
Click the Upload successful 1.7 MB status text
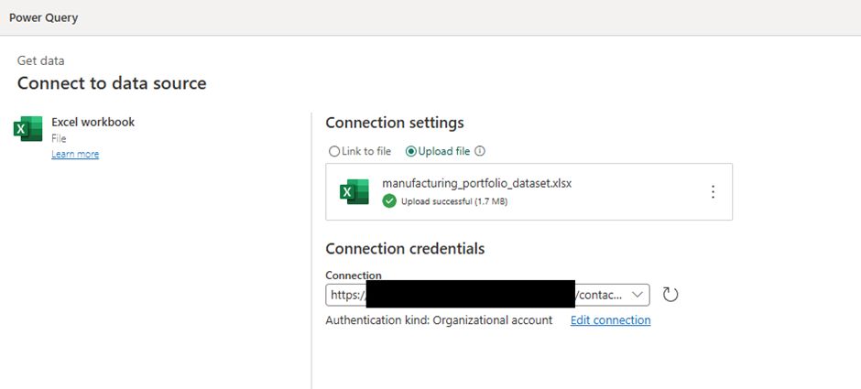coord(453,201)
